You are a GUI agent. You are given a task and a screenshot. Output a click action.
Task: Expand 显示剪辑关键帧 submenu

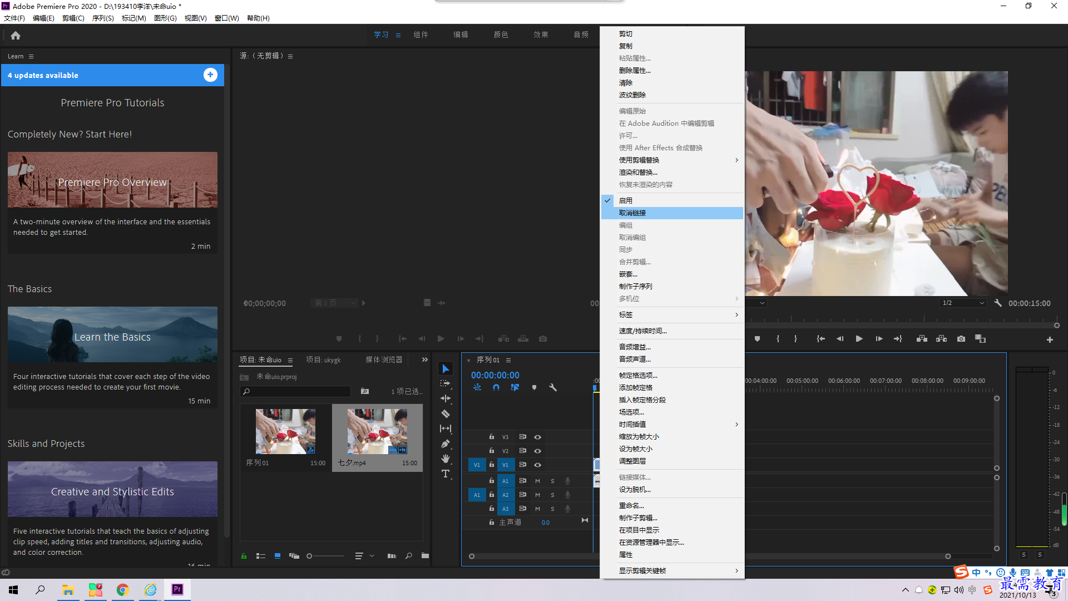click(672, 571)
